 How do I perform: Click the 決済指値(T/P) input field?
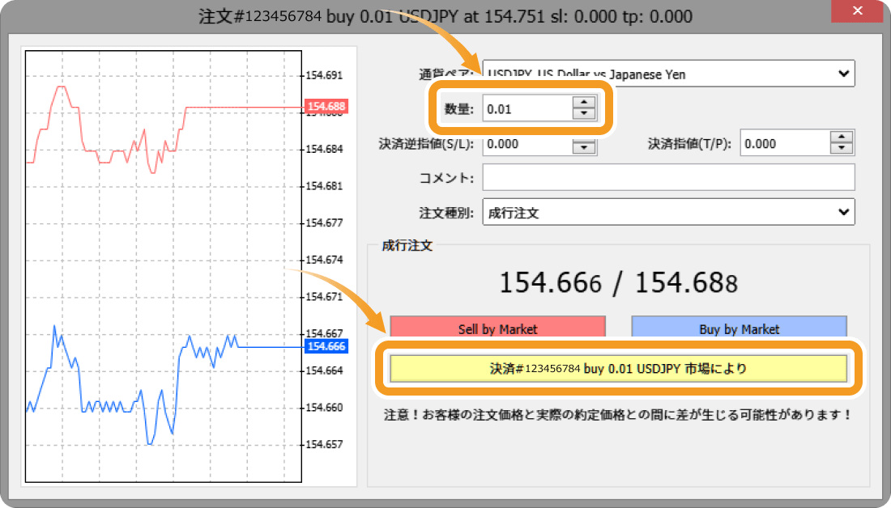[785, 144]
